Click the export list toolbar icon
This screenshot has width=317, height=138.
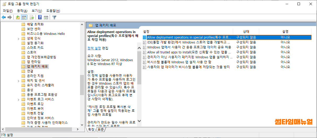coord(32,17)
